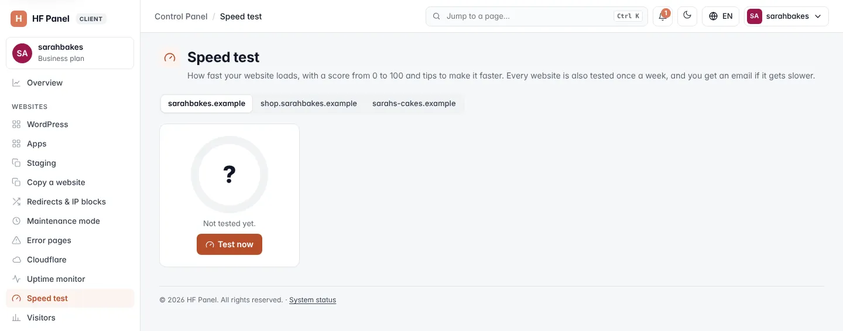Open Visitors page
Viewport: 843px width, 331px height.
(x=70, y=318)
